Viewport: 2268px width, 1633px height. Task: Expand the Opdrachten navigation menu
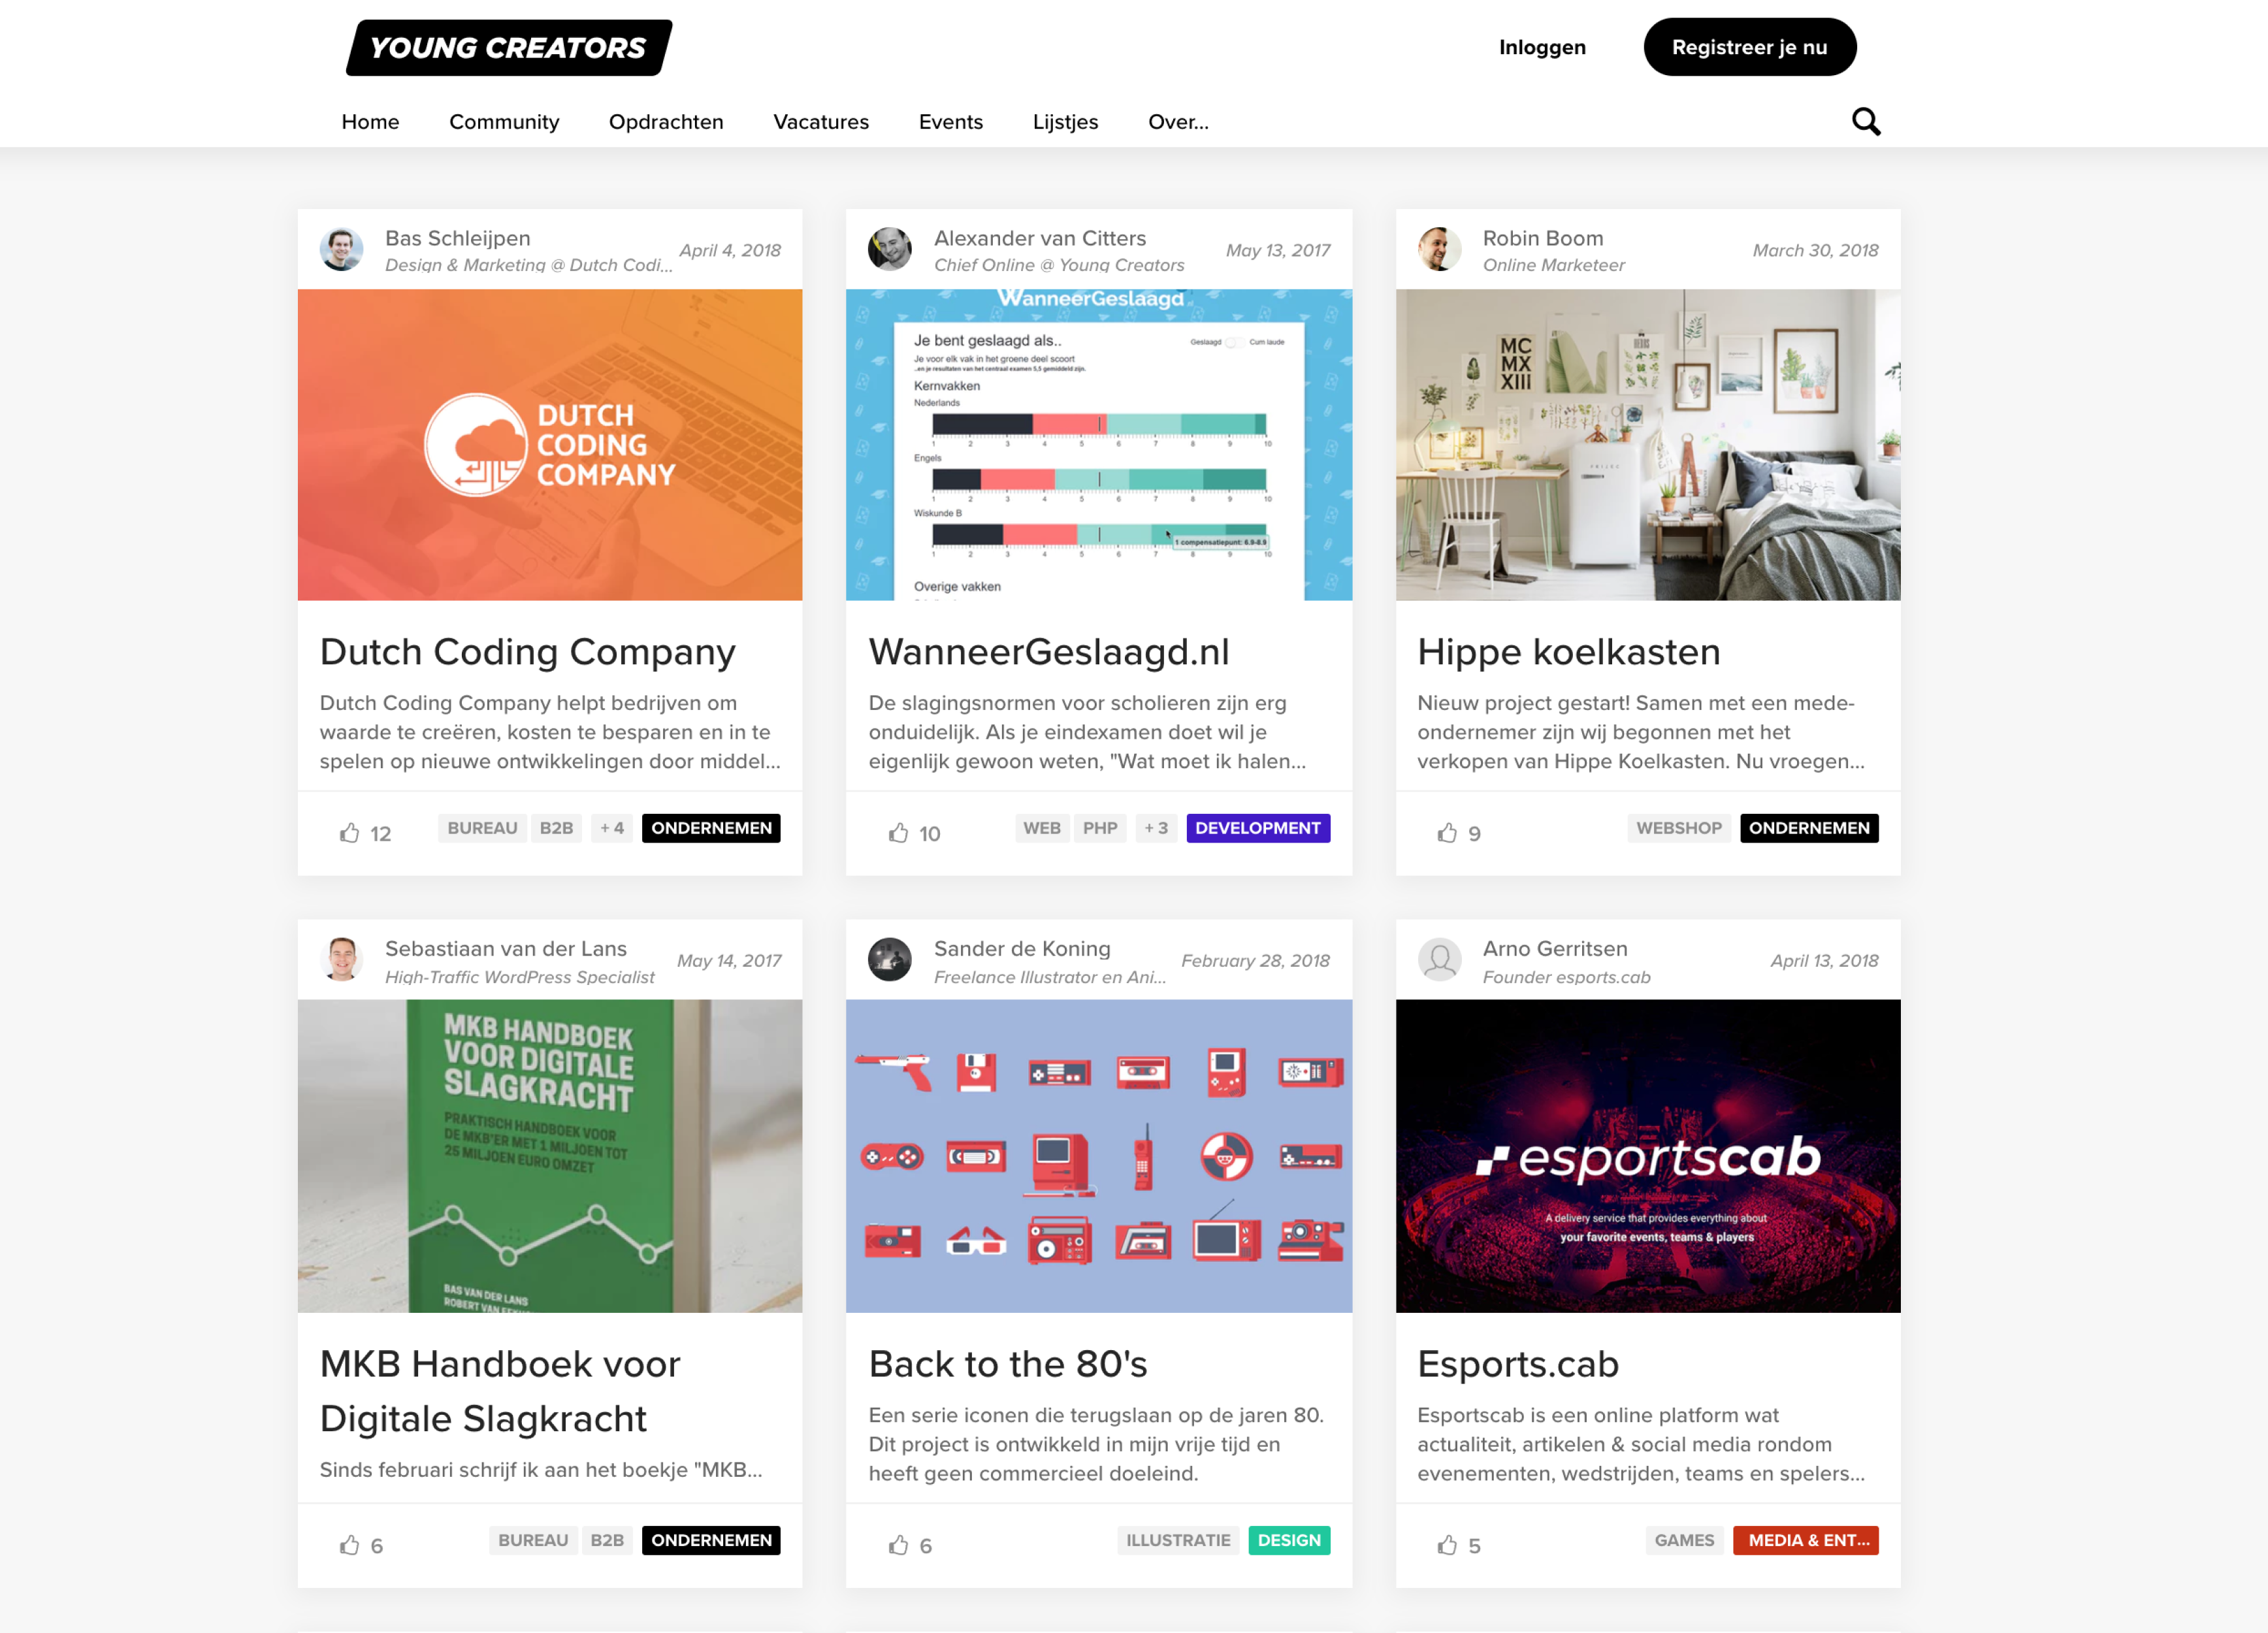click(x=666, y=121)
